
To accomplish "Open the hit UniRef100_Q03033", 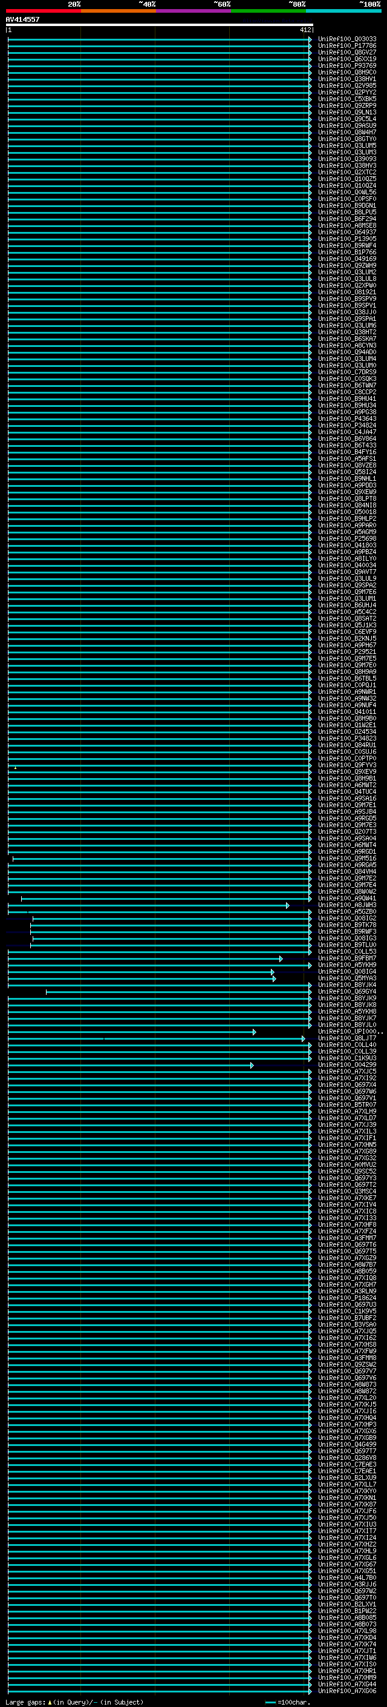I will [346, 39].
